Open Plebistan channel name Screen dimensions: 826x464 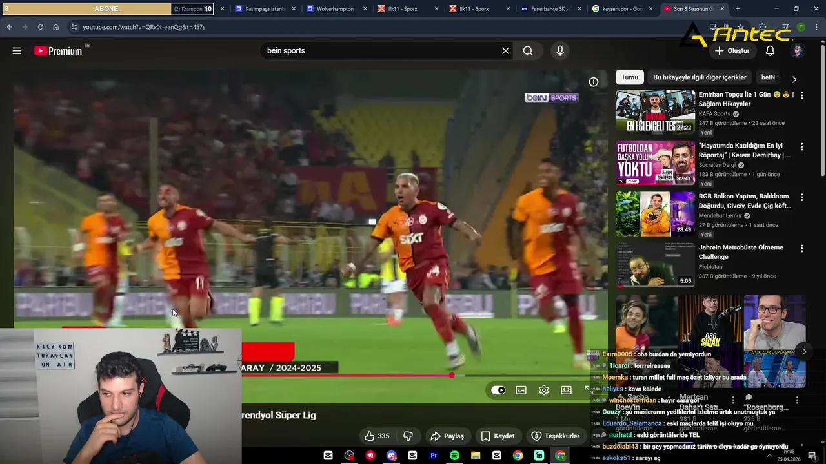point(710,267)
